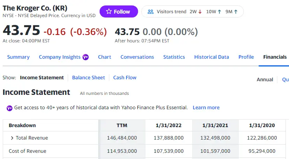
Task: Click the purple Plus badge in promo banner
Action: coord(9,108)
